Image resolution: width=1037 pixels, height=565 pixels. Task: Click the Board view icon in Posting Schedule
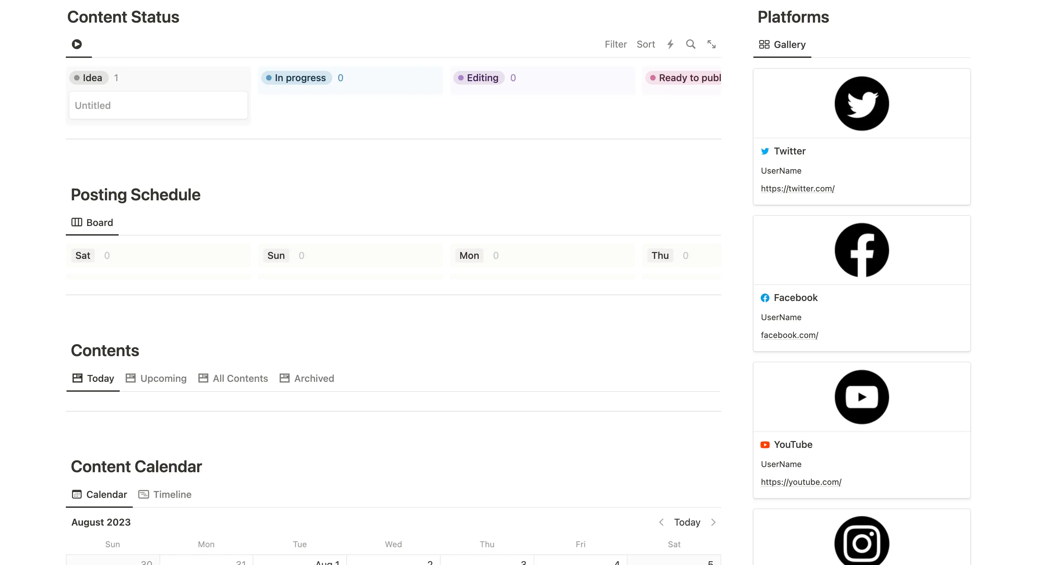[x=76, y=222]
